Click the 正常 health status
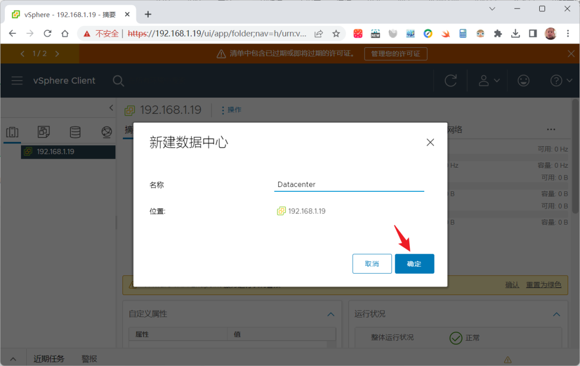The image size is (580, 366). 465,338
